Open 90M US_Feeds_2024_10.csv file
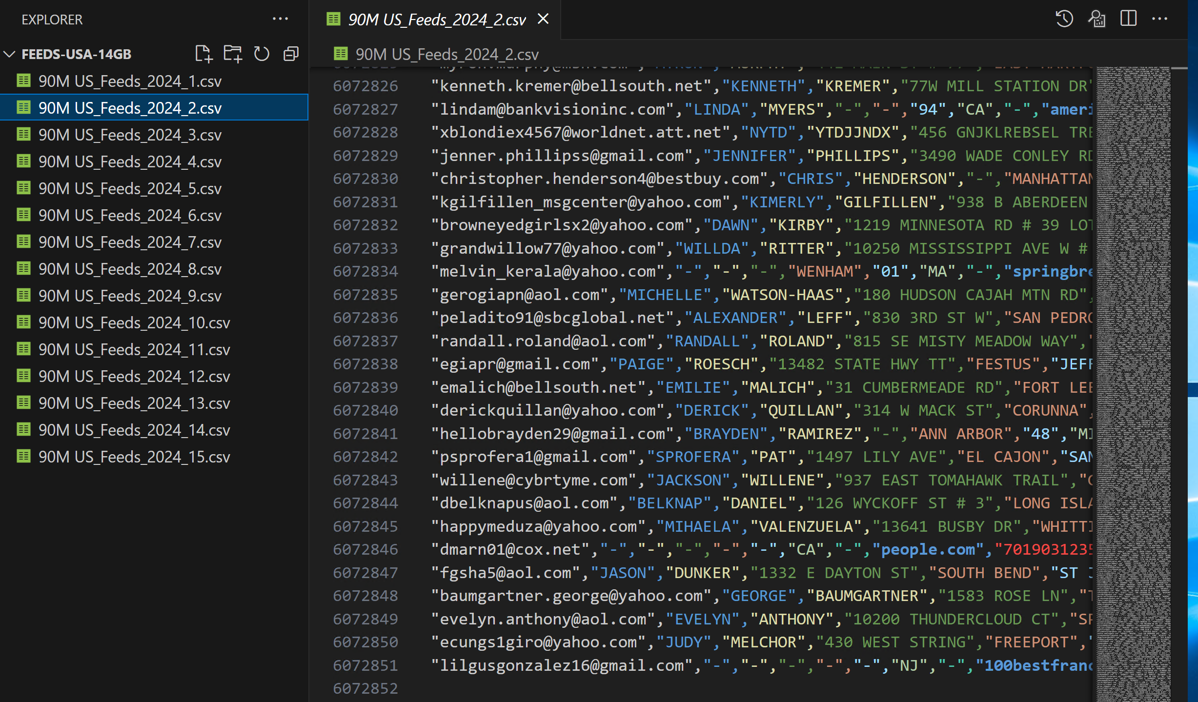Screen dimensions: 1198x702 click(x=134, y=322)
